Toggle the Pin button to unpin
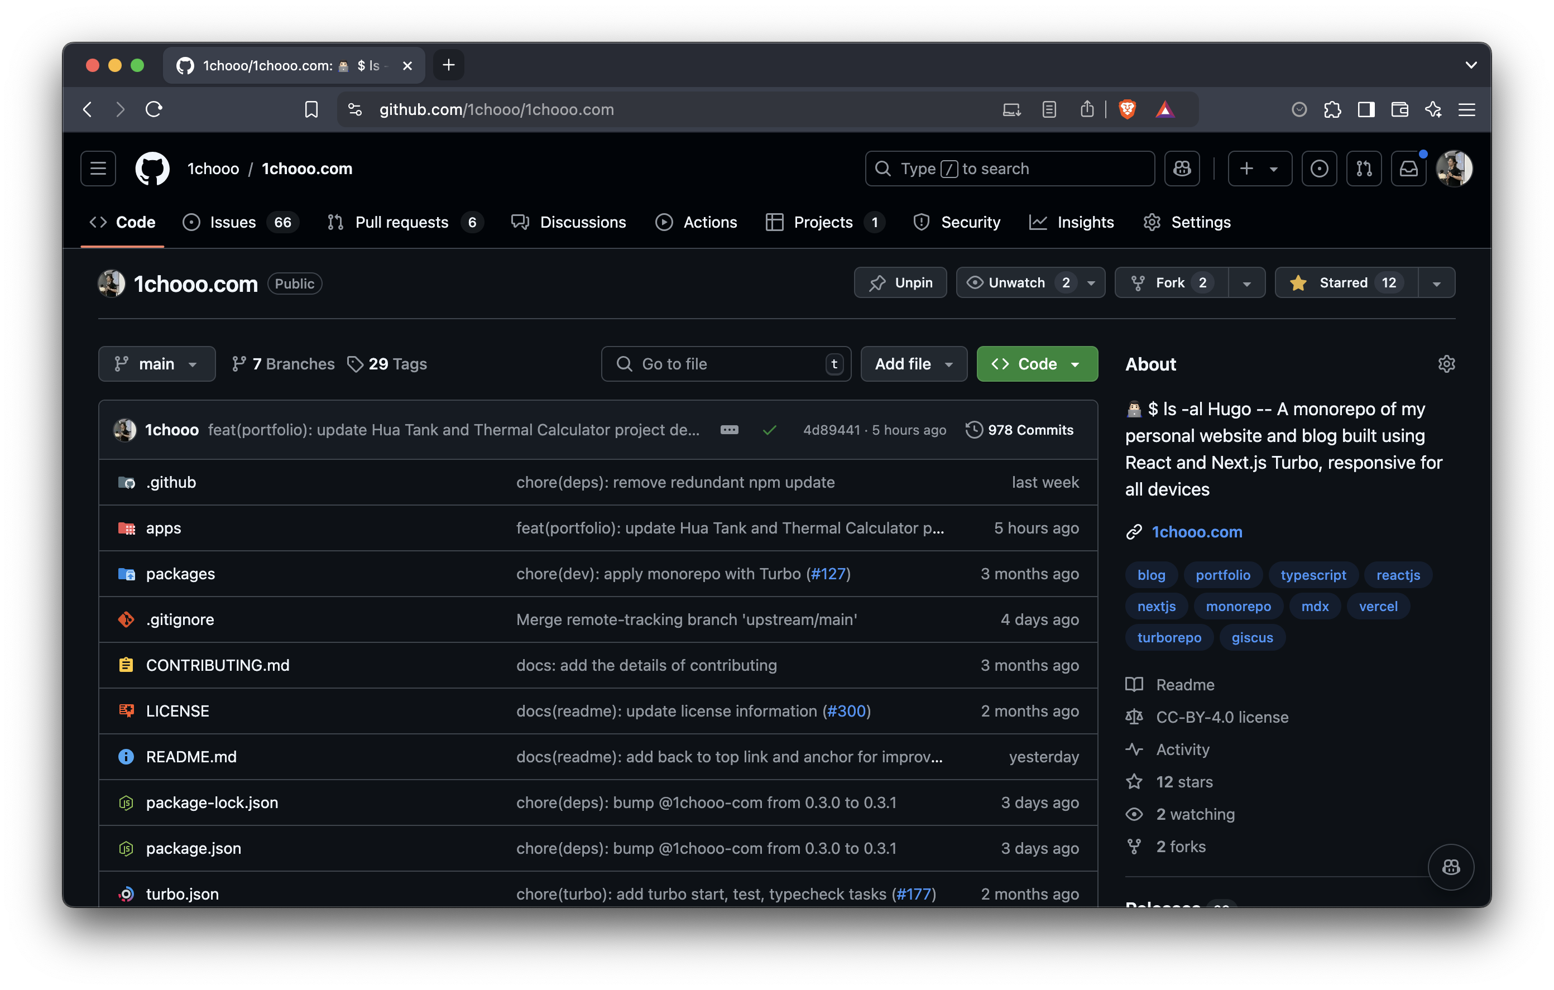 903,282
